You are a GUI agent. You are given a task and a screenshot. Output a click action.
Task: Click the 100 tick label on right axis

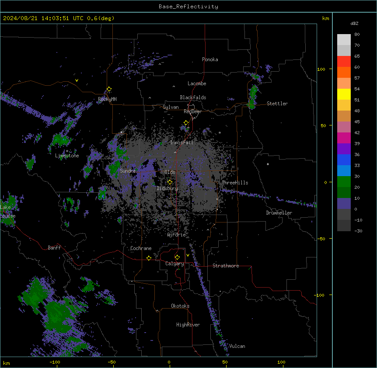[x=321, y=69]
